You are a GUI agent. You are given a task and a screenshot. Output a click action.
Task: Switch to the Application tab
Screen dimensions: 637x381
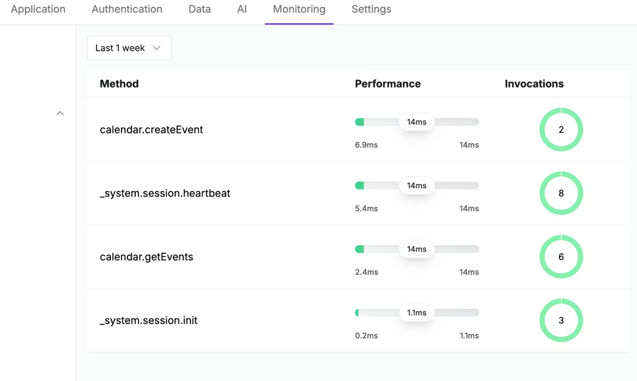(38, 10)
